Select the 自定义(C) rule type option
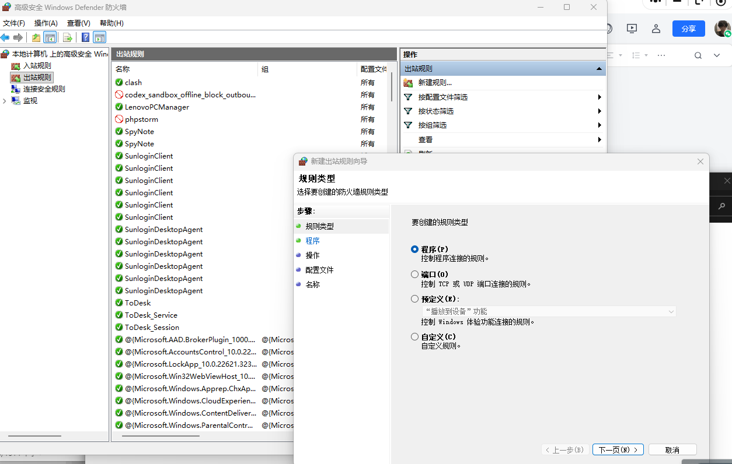Screen dimensions: 732x464 [x=414, y=337]
